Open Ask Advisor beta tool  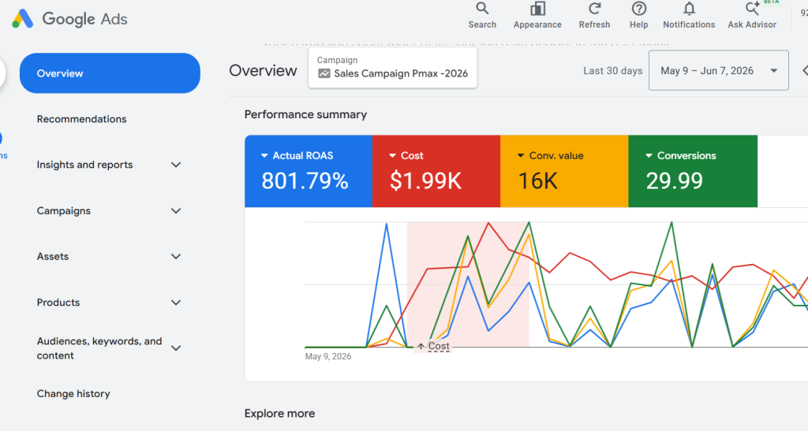tap(752, 16)
